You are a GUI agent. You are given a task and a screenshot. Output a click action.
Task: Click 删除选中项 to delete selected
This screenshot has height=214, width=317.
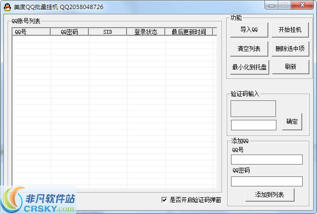tap(290, 49)
